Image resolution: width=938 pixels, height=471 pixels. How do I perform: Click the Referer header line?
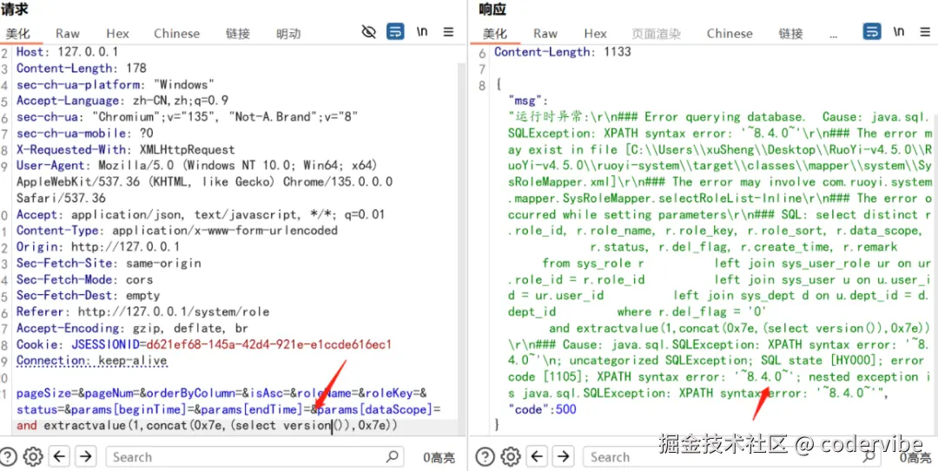(x=143, y=312)
